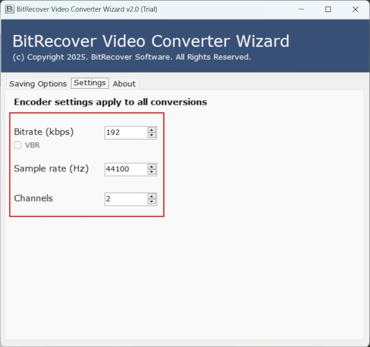Select the Settings tab

coord(90,83)
